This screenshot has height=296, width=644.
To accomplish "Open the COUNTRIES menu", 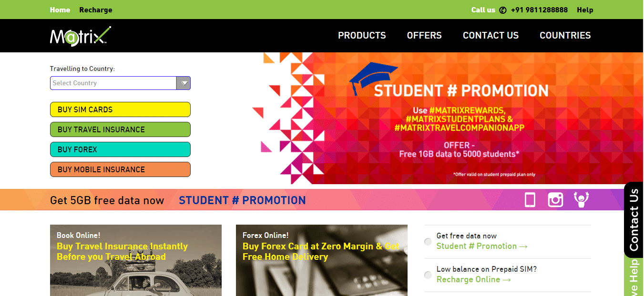I will (565, 36).
